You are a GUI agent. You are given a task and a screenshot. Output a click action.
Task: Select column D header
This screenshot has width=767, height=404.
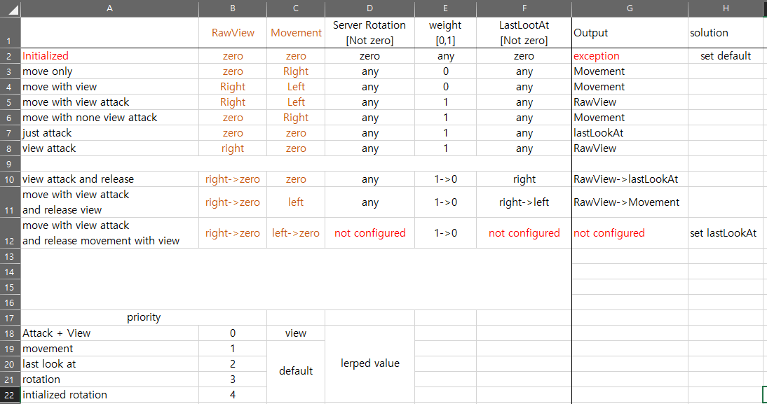click(369, 8)
